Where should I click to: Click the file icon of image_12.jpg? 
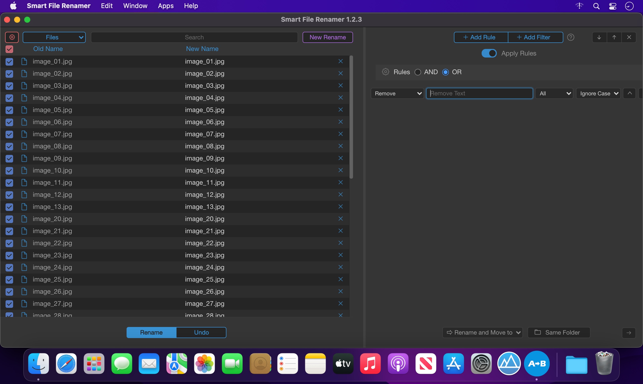(x=24, y=195)
